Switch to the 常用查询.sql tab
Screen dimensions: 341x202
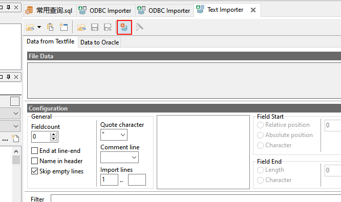(x=50, y=10)
